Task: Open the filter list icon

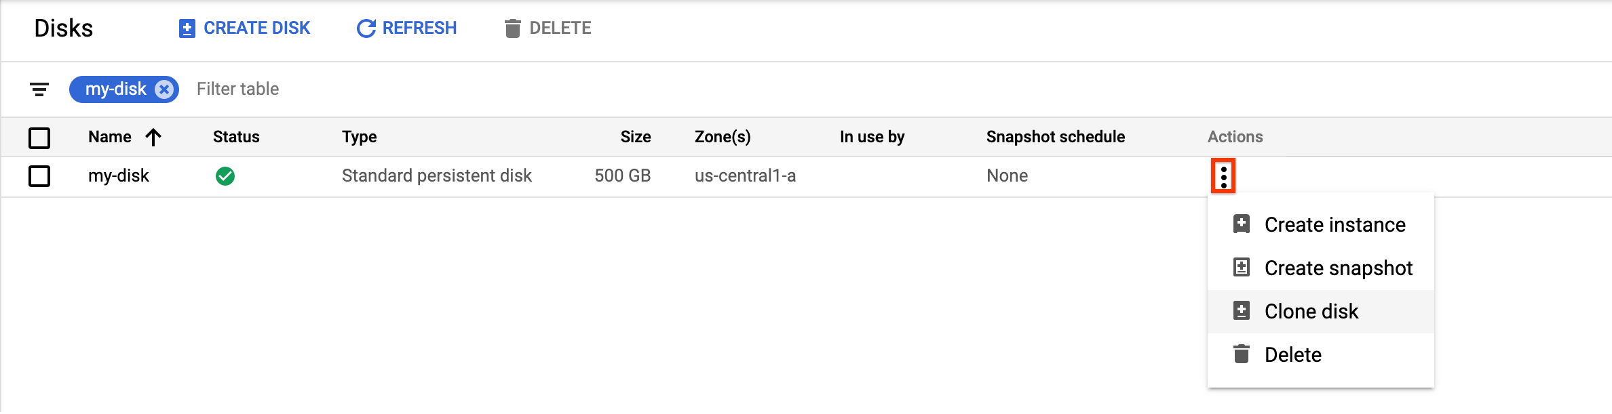Action: pyautogui.click(x=39, y=89)
